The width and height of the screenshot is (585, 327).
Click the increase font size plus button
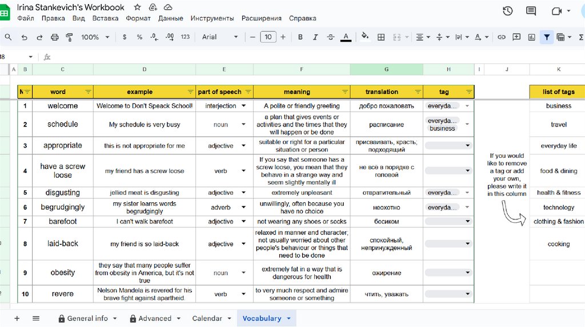click(x=283, y=37)
